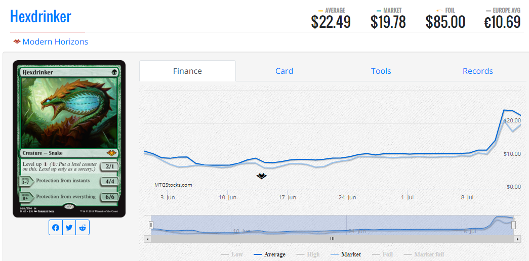Image resolution: width=529 pixels, height=261 pixels.
Task: Click right handle of chart range navigator
Action: (x=513, y=225)
